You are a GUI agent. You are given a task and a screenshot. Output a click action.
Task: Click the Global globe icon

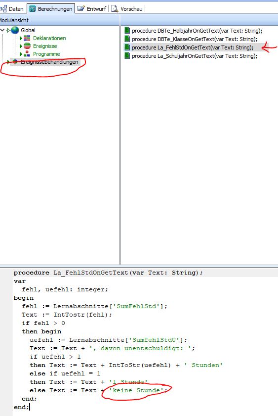pyautogui.click(x=15, y=30)
